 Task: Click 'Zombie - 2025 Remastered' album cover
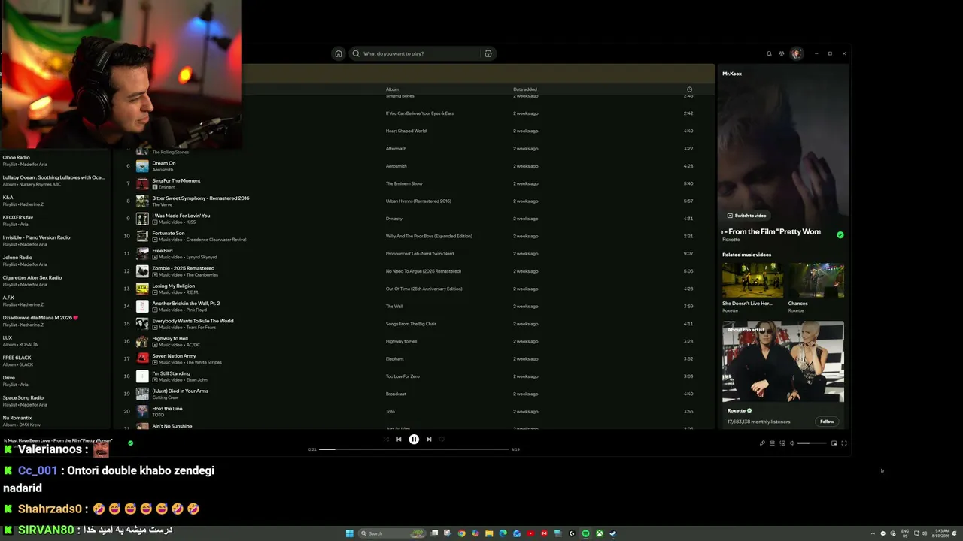[x=142, y=271]
